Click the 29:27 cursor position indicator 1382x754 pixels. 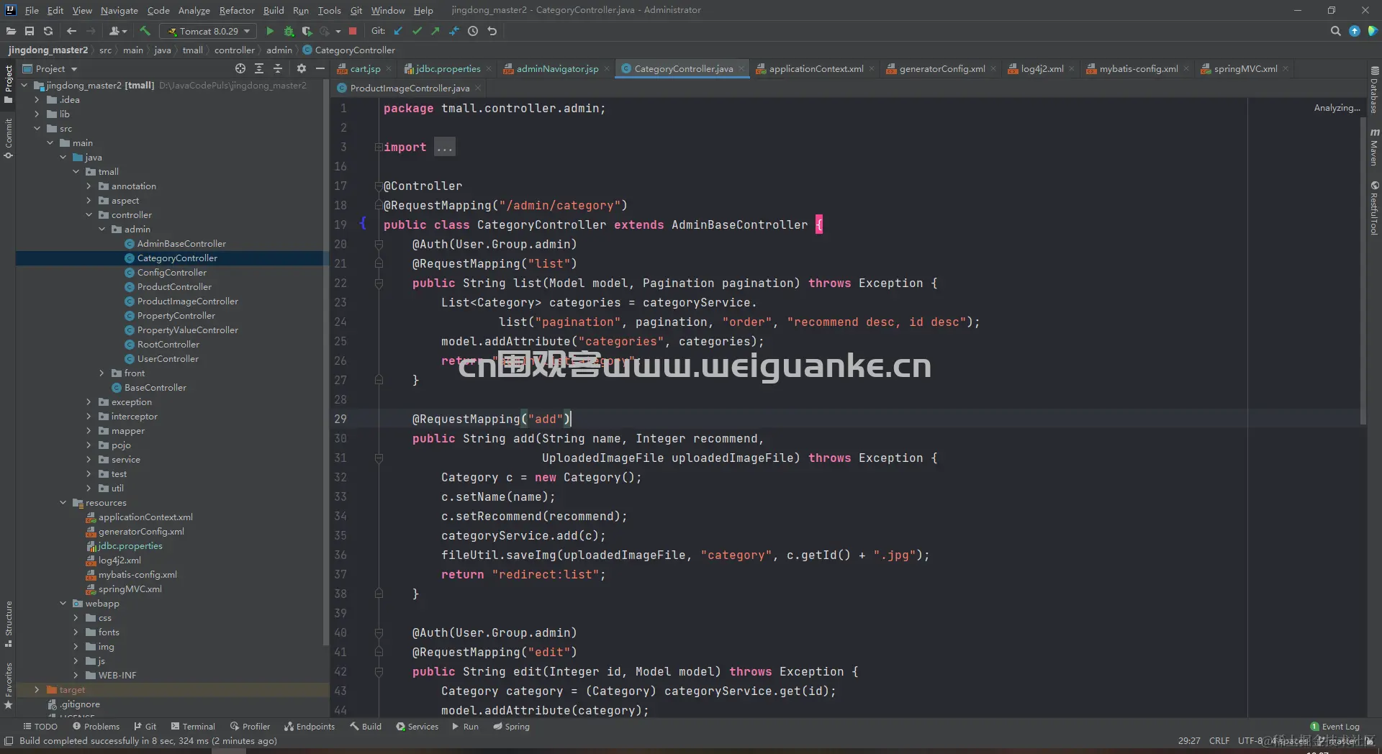click(1189, 740)
